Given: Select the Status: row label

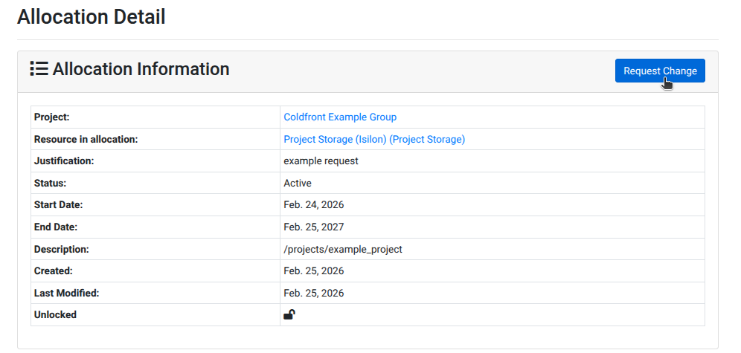Looking at the screenshot, I should (x=51, y=183).
